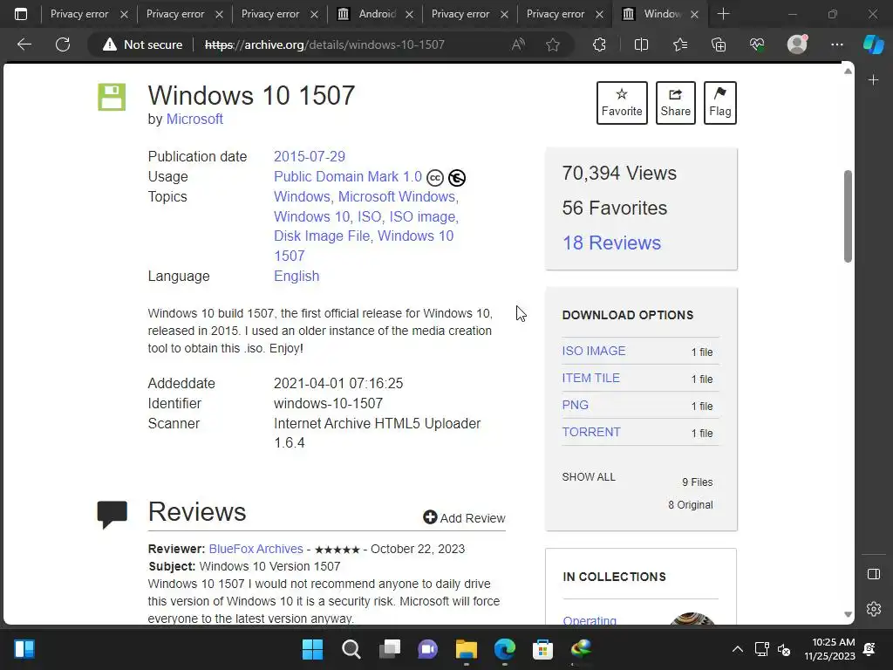This screenshot has height=670, width=893.
Task: Click the Reviews speech bubble icon
Action: click(112, 515)
